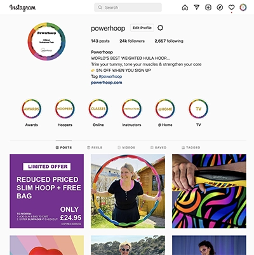This screenshot has height=255, width=254.
Task: Switch to the Reels tab
Action: pyautogui.click(x=95, y=148)
